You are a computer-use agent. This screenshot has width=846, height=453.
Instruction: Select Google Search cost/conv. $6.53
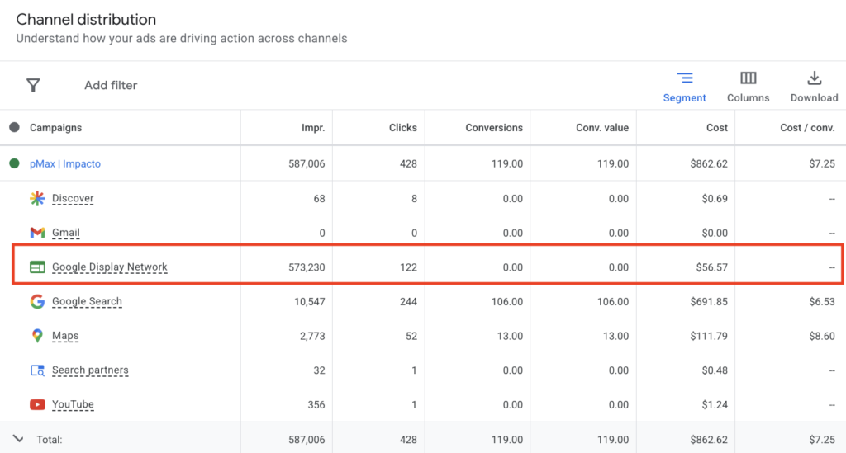(x=822, y=302)
